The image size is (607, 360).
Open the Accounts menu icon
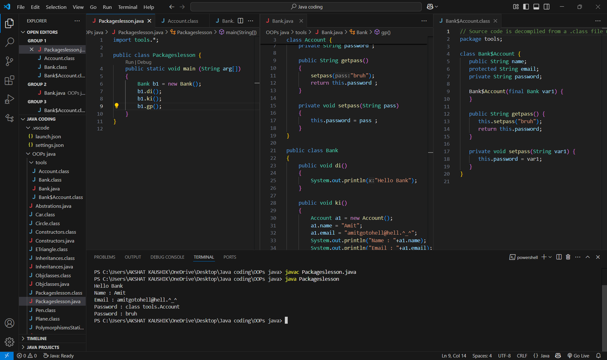9,323
